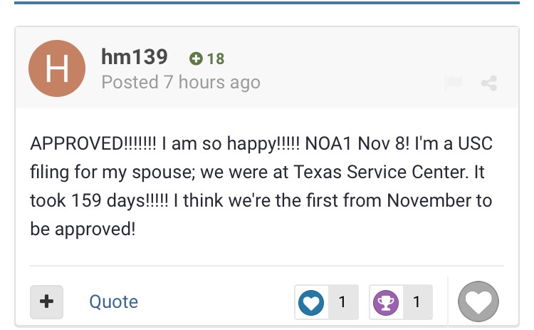Viewport: 534px width, 330px height.
Task: Select the purple trophy reaction icon
Action: click(386, 302)
